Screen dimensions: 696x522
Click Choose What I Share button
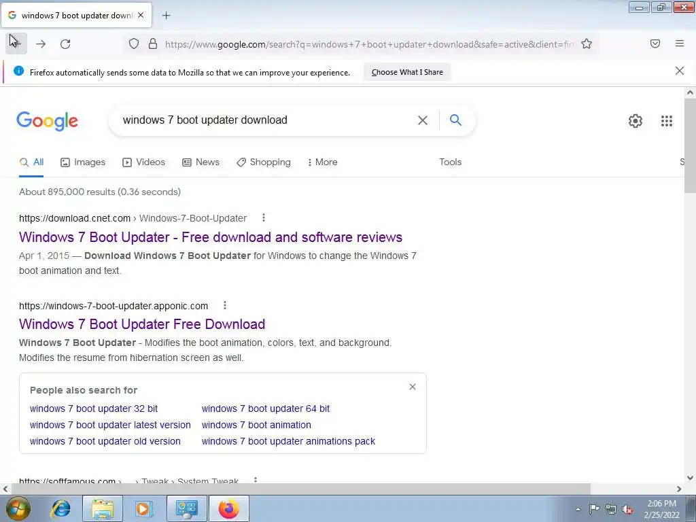point(407,72)
